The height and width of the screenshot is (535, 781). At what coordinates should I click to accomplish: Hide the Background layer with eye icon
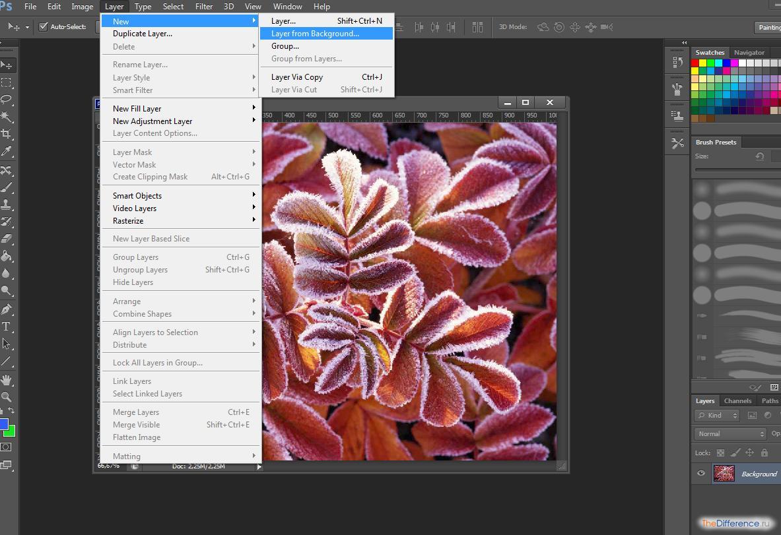(x=701, y=473)
